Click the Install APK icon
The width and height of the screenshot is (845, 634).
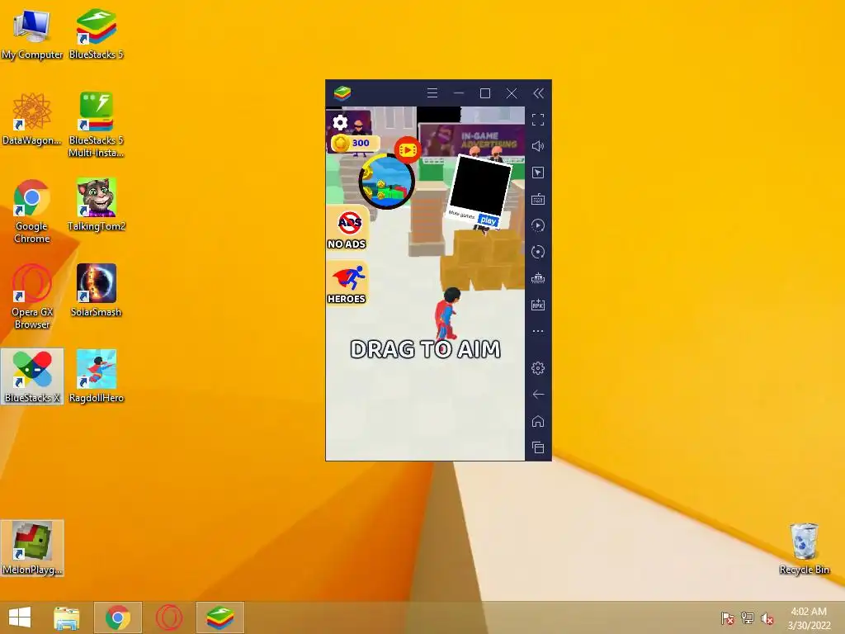(x=538, y=305)
